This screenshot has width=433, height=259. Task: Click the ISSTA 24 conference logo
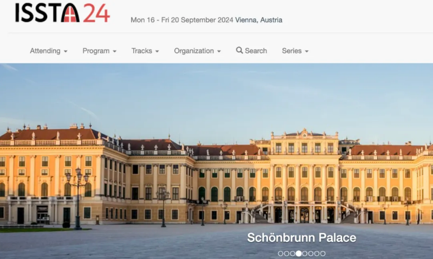pos(62,13)
